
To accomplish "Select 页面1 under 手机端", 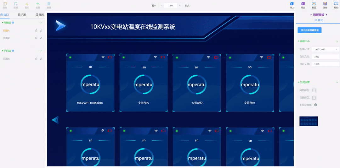I will pos(7,59).
